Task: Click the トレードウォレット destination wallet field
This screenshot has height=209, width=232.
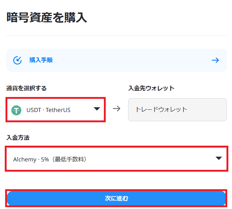Action: 177,109
